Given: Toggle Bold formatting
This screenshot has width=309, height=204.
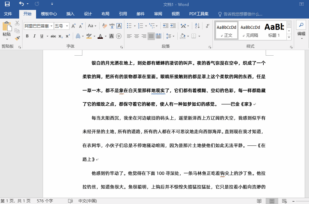Looking at the screenshot, I should (27, 36).
